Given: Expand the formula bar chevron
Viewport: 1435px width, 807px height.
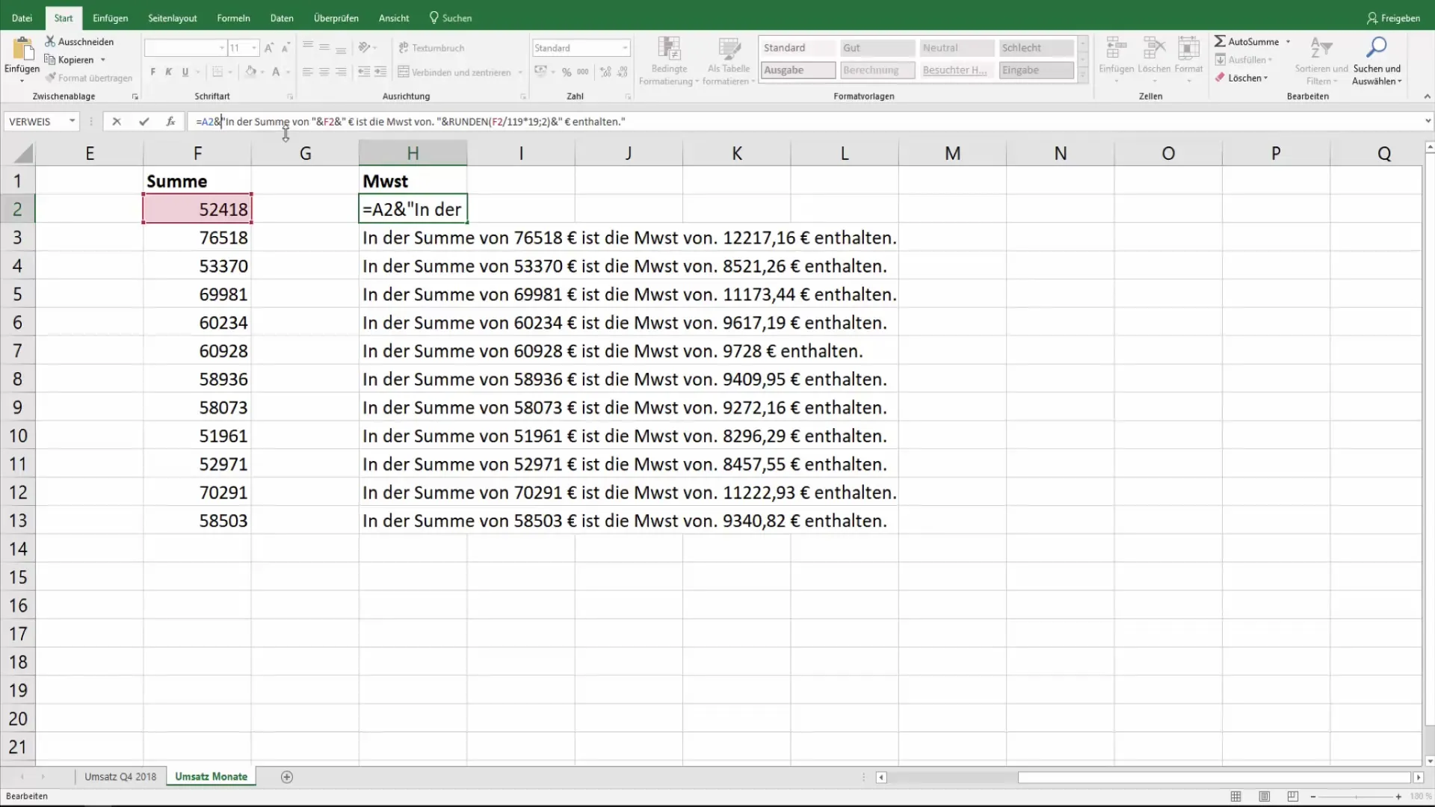Looking at the screenshot, I should point(1428,121).
